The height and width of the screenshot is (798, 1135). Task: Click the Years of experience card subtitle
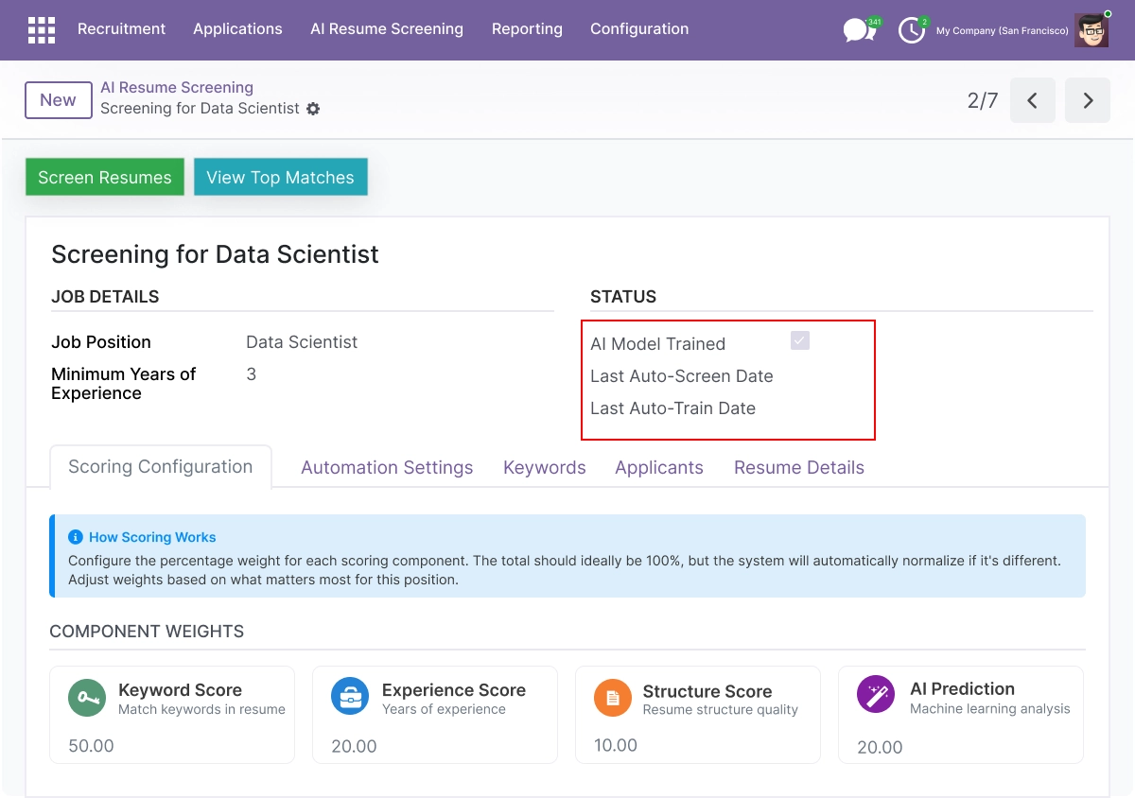point(444,709)
